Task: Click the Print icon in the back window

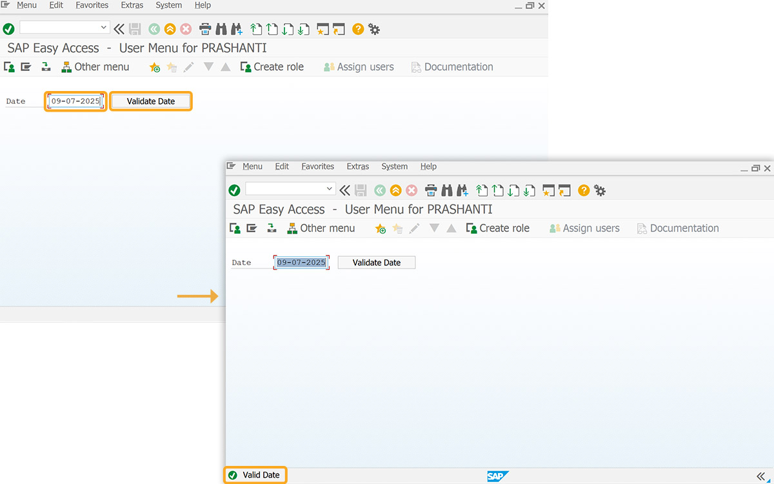Action: 205,29
